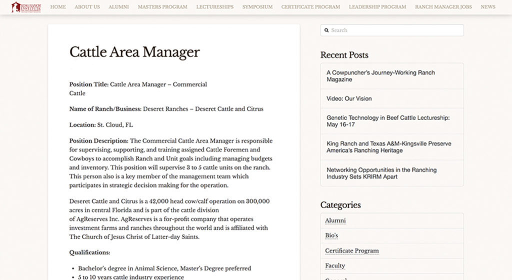Focus the sidebar Search field
512x280 pixels.
click(x=392, y=30)
